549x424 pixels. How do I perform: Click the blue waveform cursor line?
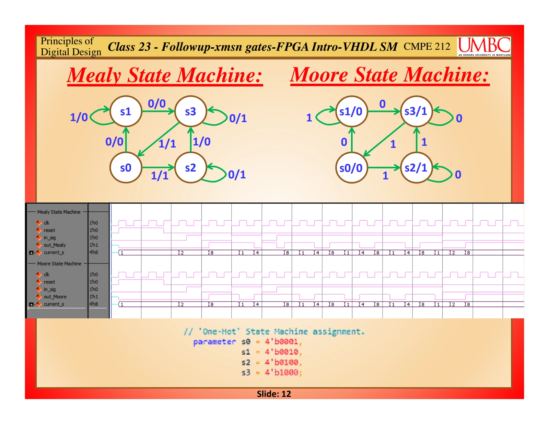pyautogui.click(x=111, y=261)
